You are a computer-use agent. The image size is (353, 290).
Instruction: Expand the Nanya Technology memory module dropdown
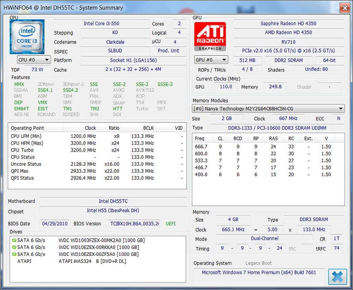(x=268, y=109)
